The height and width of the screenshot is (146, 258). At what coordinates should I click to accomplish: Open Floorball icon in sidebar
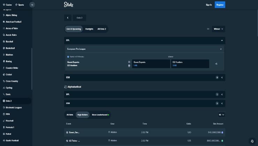4,121
